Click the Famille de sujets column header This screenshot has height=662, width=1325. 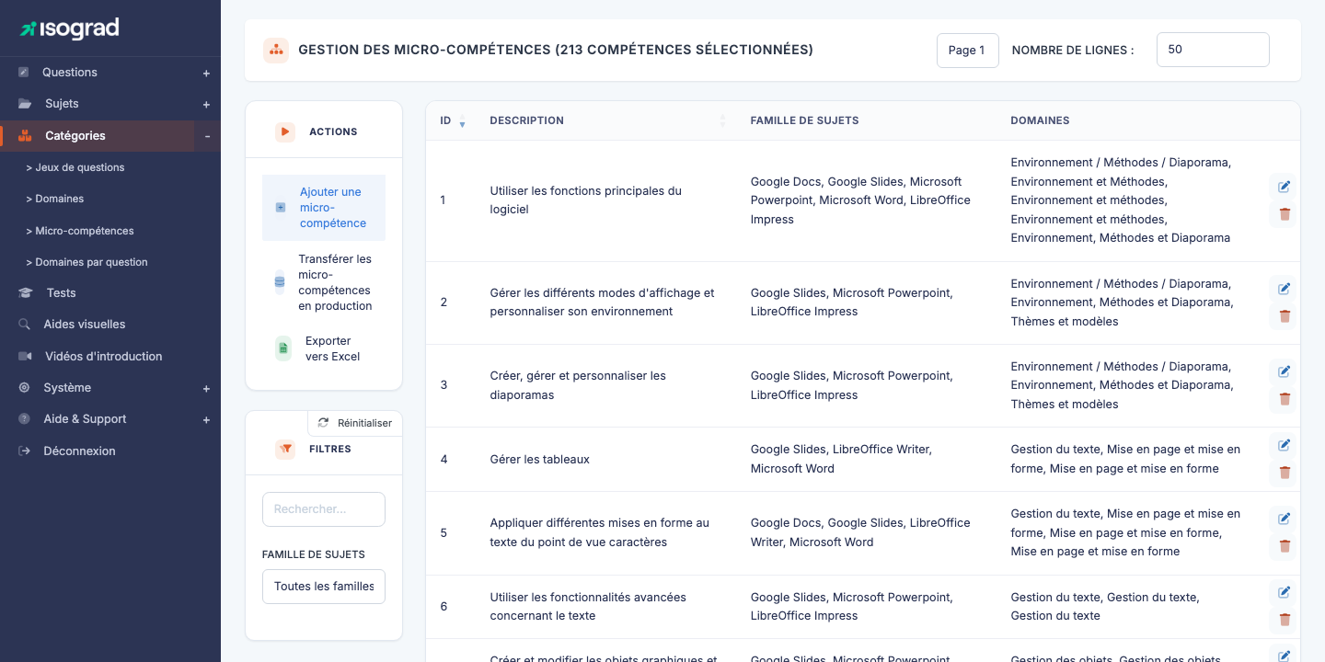coord(804,120)
